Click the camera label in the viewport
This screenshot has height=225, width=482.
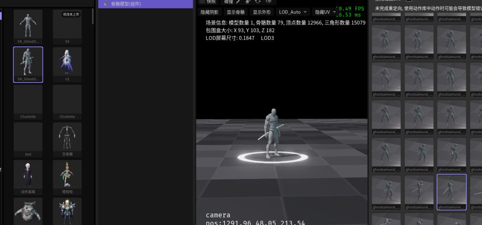218,215
